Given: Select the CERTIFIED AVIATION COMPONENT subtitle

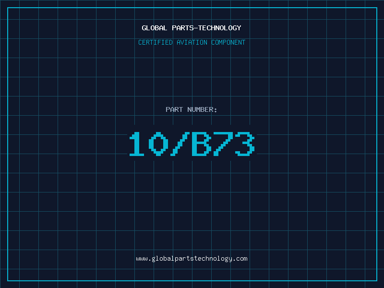Looking at the screenshot, I should pyautogui.click(x=192, y=42).
